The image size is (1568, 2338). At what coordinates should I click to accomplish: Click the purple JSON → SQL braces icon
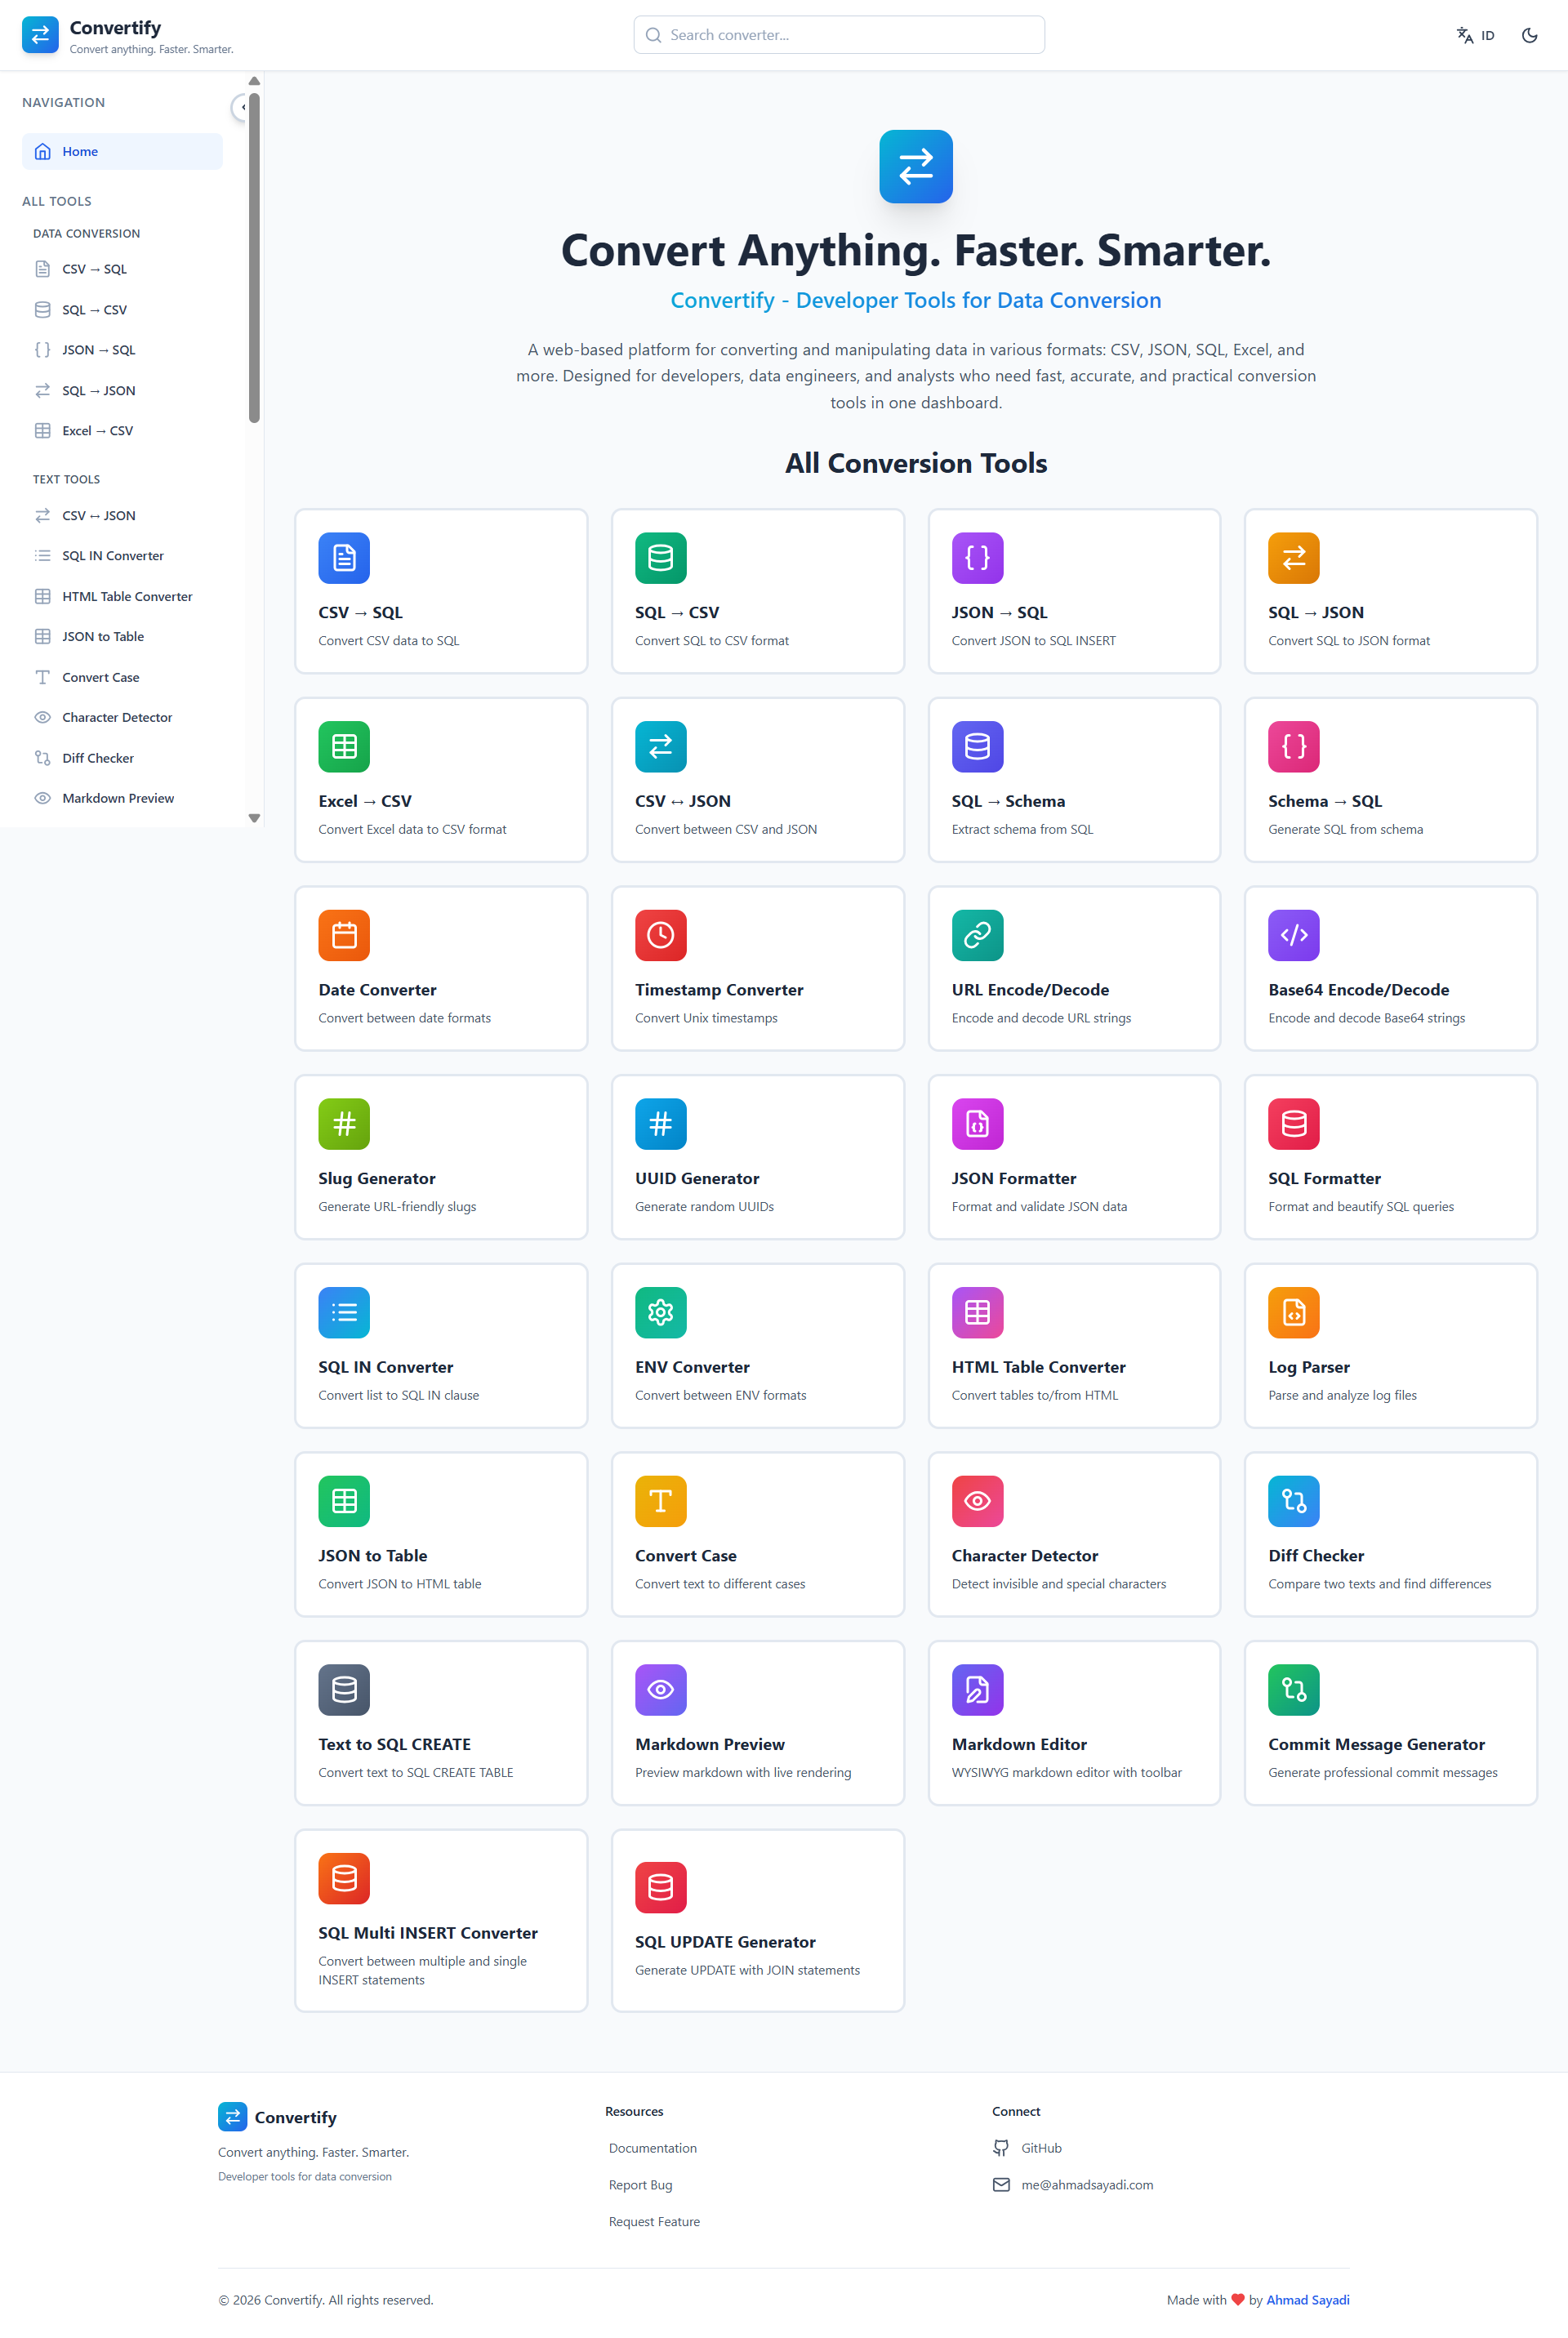(977, 558)
